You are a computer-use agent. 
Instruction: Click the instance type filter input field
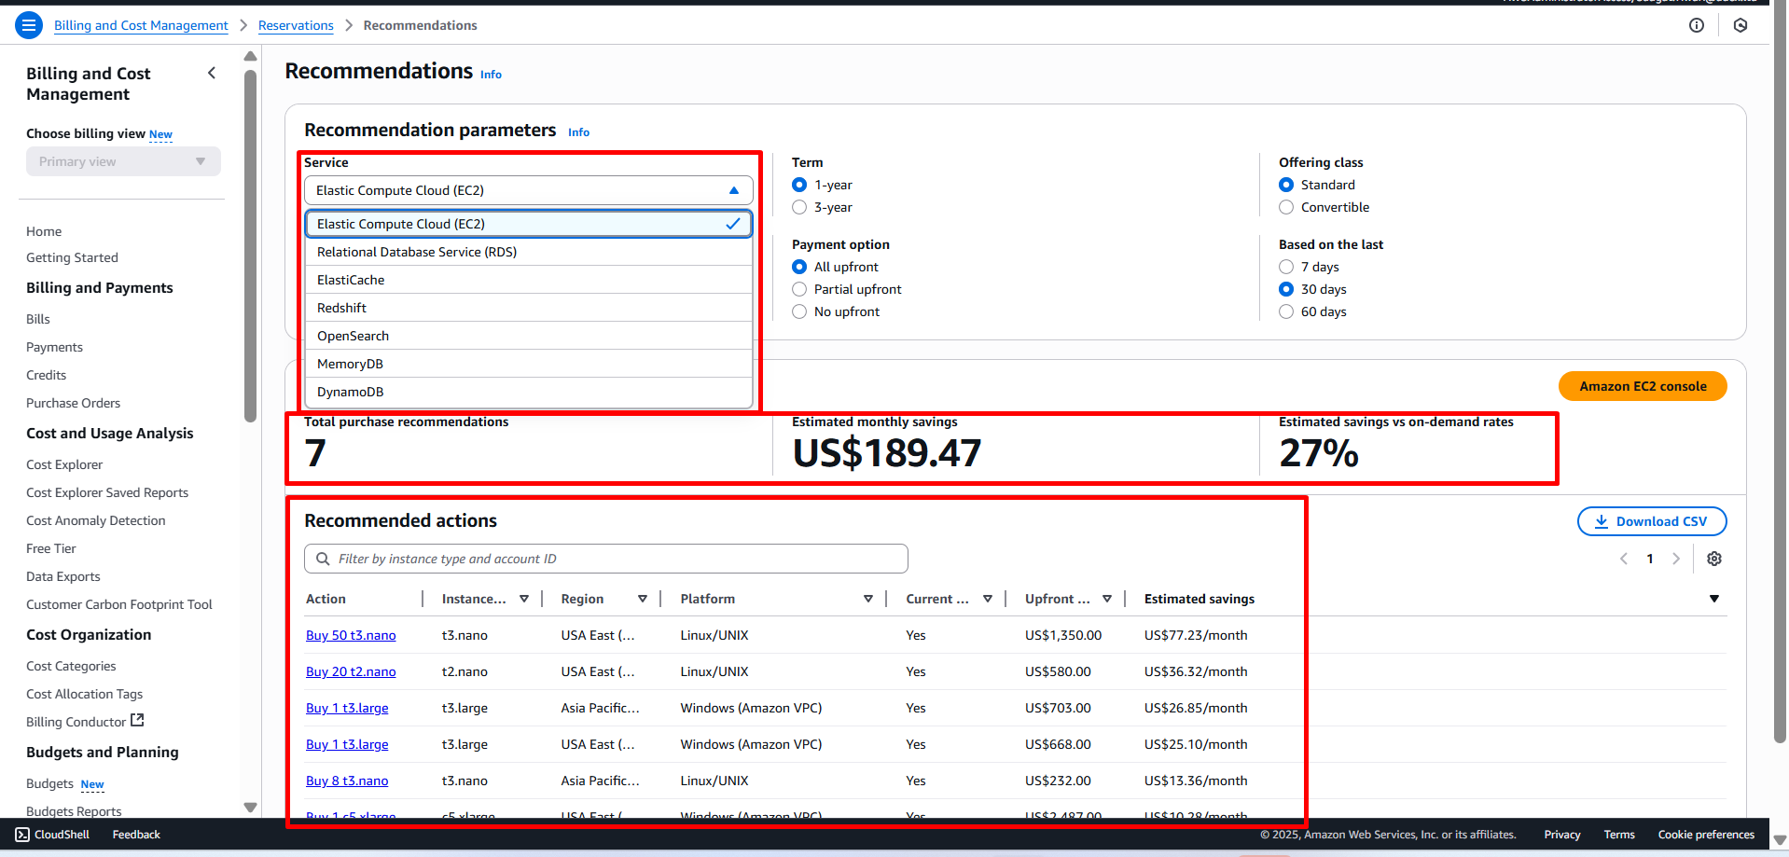(x=606, y=558)
